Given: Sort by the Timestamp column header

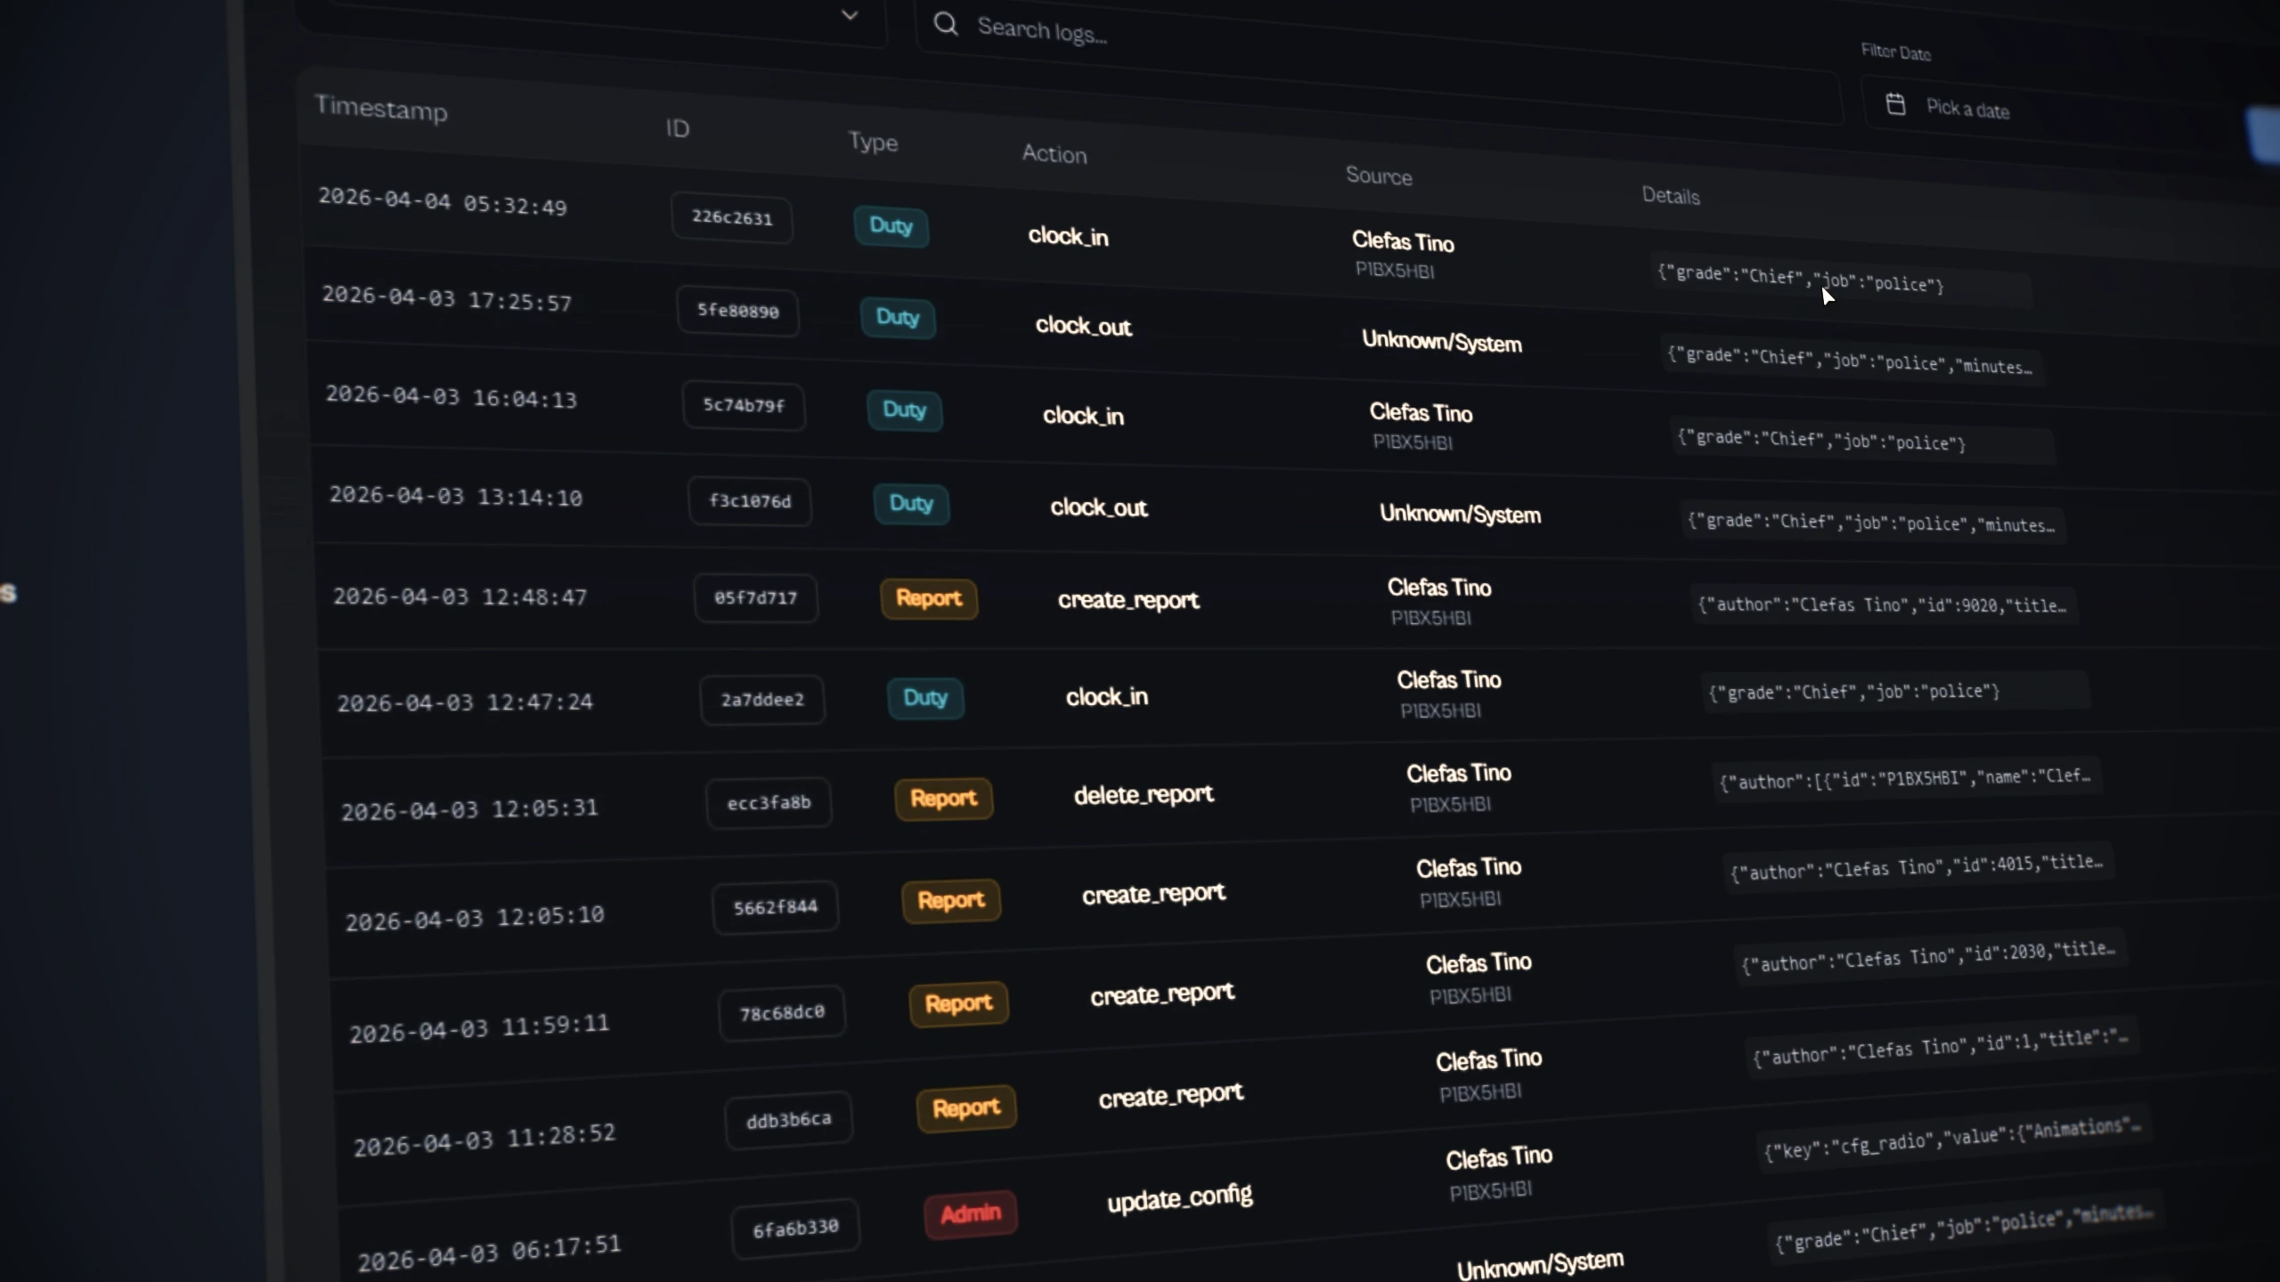Looking at the screenshot, I should point(381,109).
